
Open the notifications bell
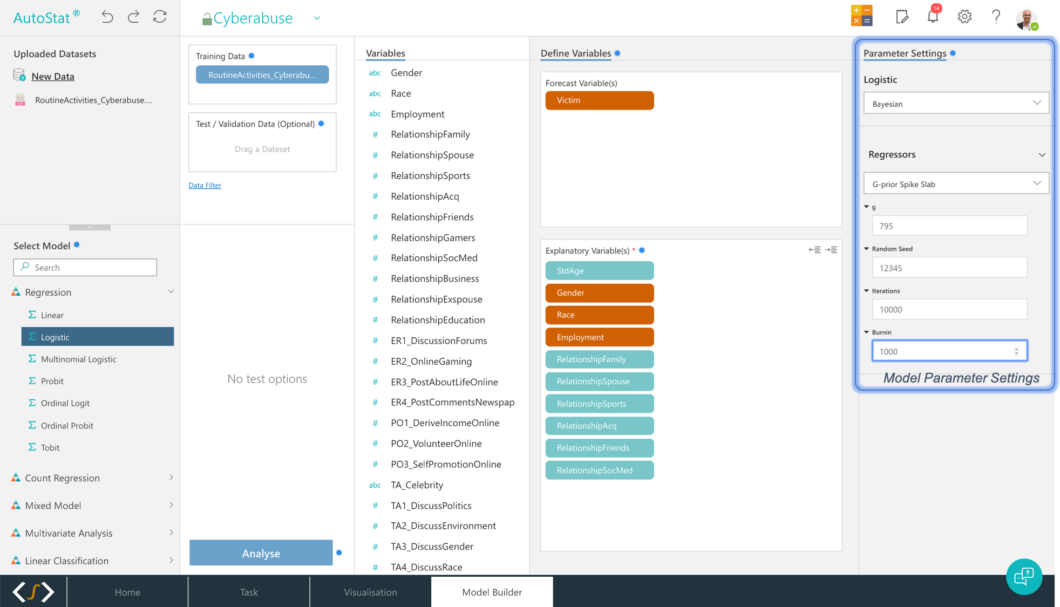[933, 16]
